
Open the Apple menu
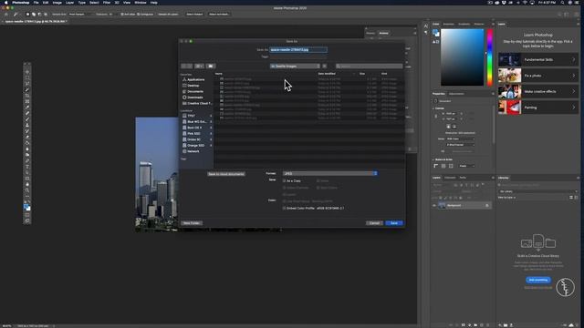click(x=5, y=3)
